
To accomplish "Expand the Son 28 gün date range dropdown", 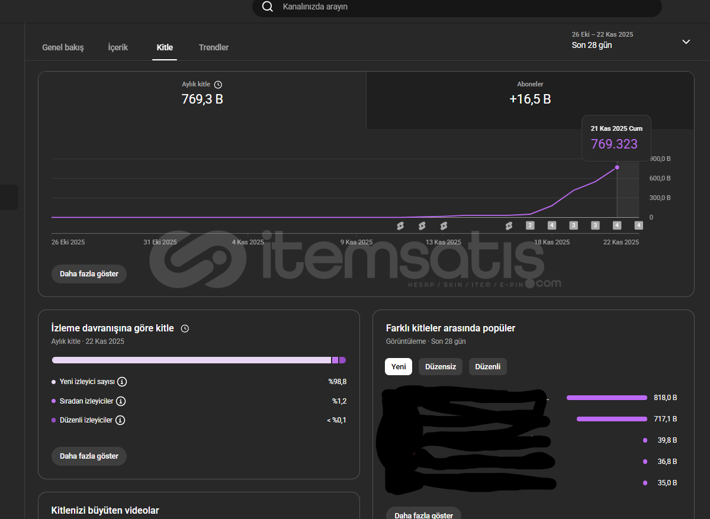I will (x=686, y=41).
